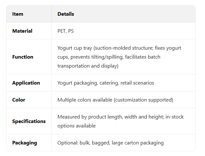Image resolution: width=205 pixels, height=156 pixels.
Task: Click the Yogurt packaging, catering, retail text
Action: coord(106,83)
